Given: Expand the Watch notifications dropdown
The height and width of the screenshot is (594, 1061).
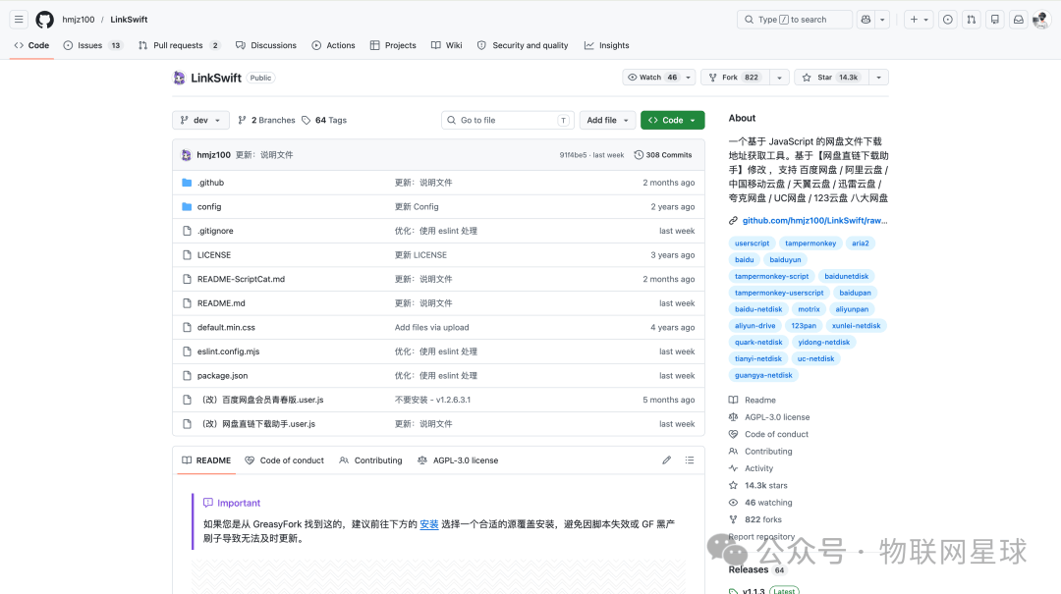Looking at the screenshot, I should click(x=688, y=78).
